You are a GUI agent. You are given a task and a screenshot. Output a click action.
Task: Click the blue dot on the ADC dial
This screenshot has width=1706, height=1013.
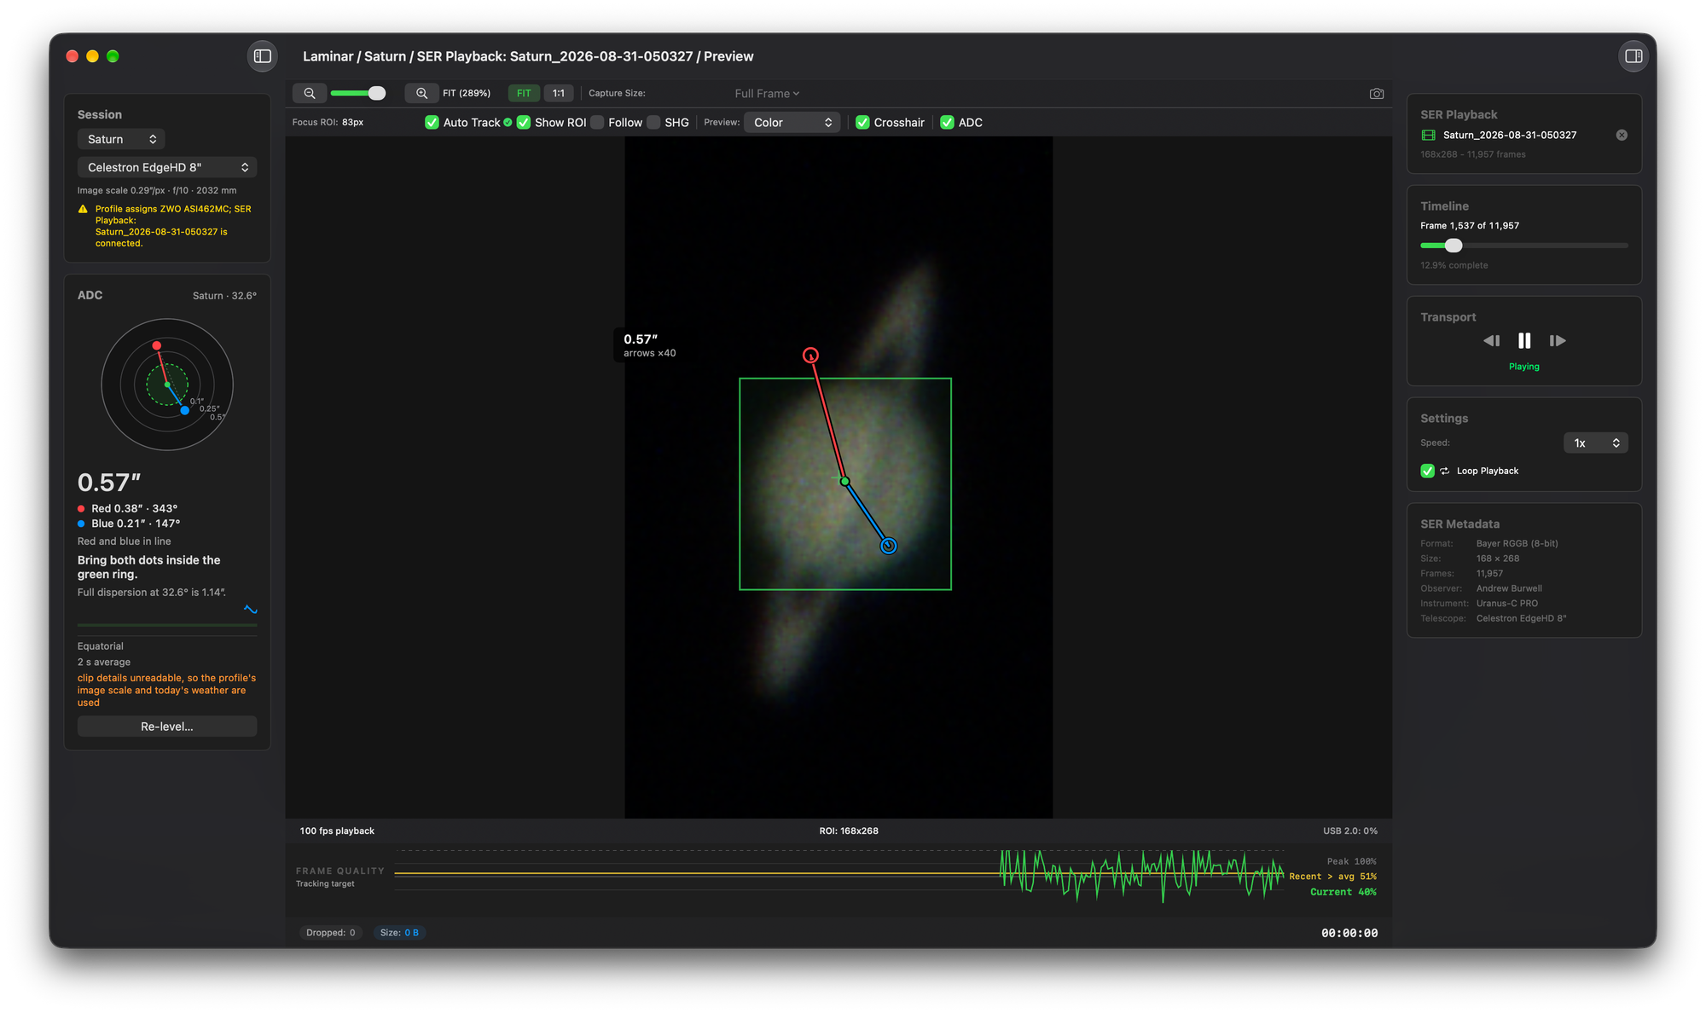185,410
